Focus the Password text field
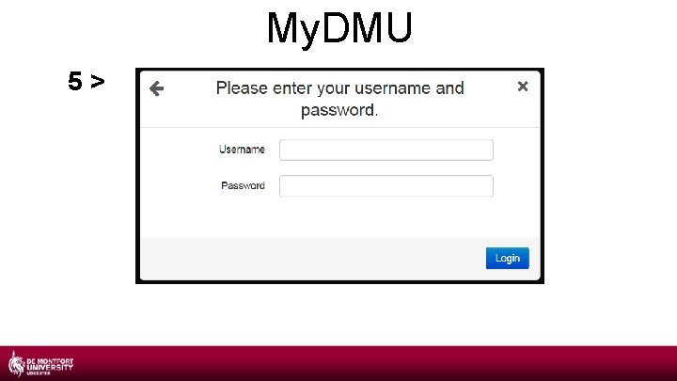The height and width of the screenshot is (381, 677). 386,185
